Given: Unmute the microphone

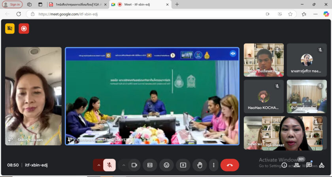Looking at the screenshot, I should click(x=109, y=165).
